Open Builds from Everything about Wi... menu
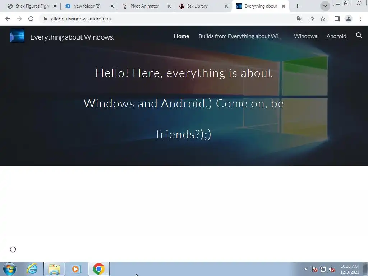This screenshot has height=276, width=368. pos(240,36)
